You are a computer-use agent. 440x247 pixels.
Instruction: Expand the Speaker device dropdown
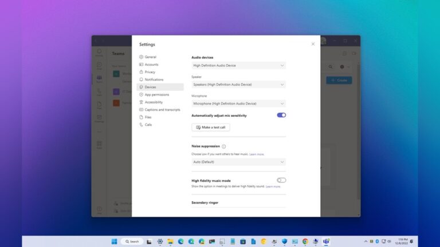click(x=238, y=85)
